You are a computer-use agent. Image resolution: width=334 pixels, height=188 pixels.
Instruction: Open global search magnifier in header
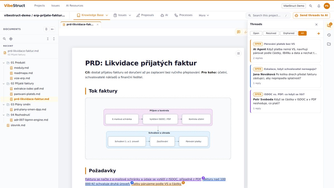(x=311, y=6)
